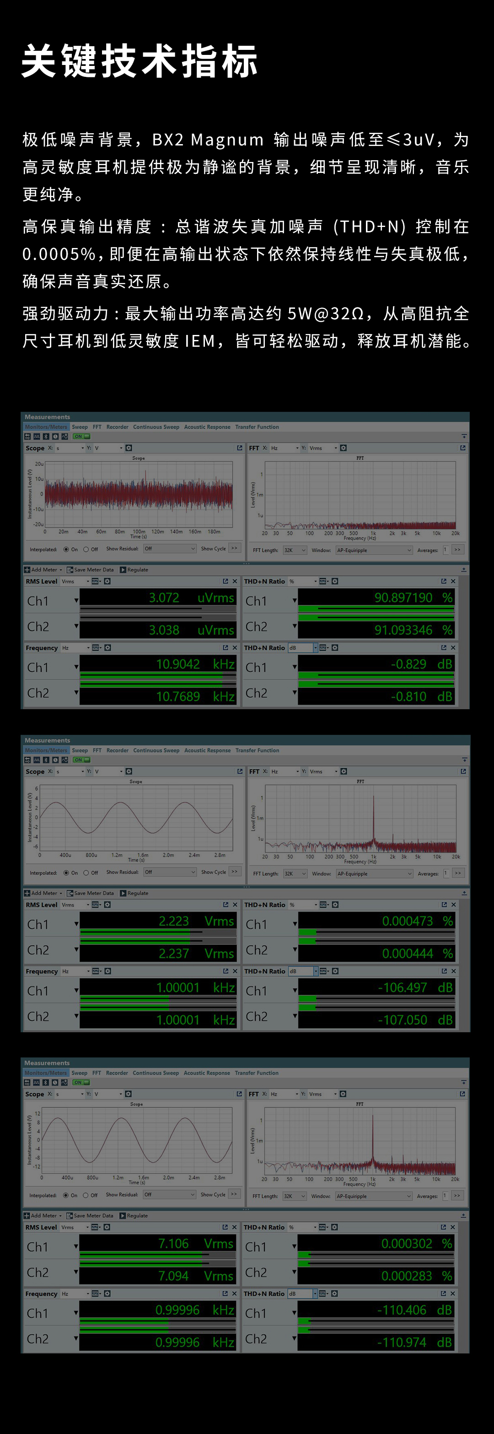
Task: Click graph icon in Frequency header, 0.99996 kHz
Action: 96,1293
